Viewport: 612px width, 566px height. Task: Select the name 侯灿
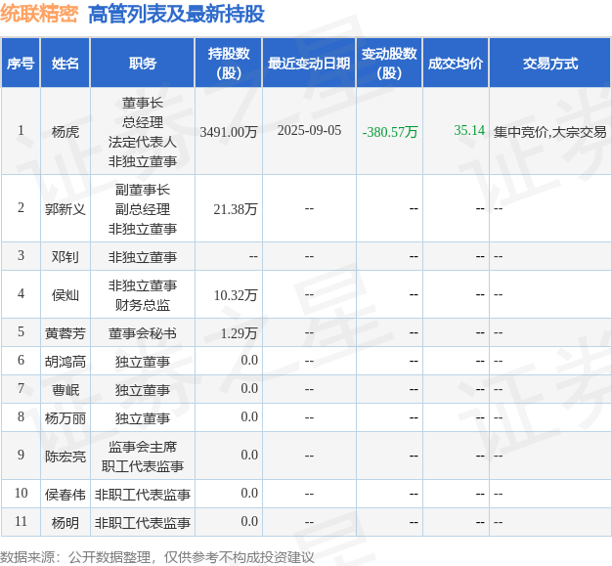pos(66,295)
